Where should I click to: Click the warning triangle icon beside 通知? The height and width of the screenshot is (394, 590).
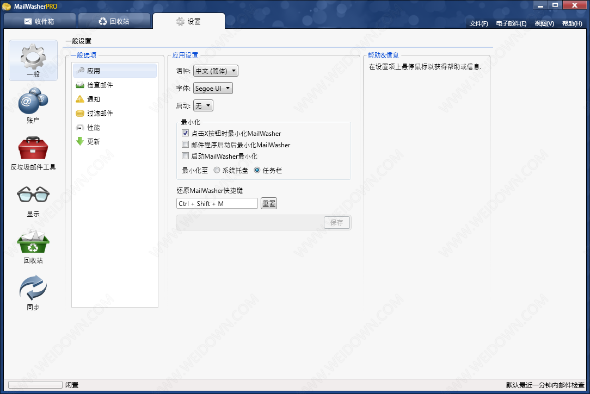80,99
